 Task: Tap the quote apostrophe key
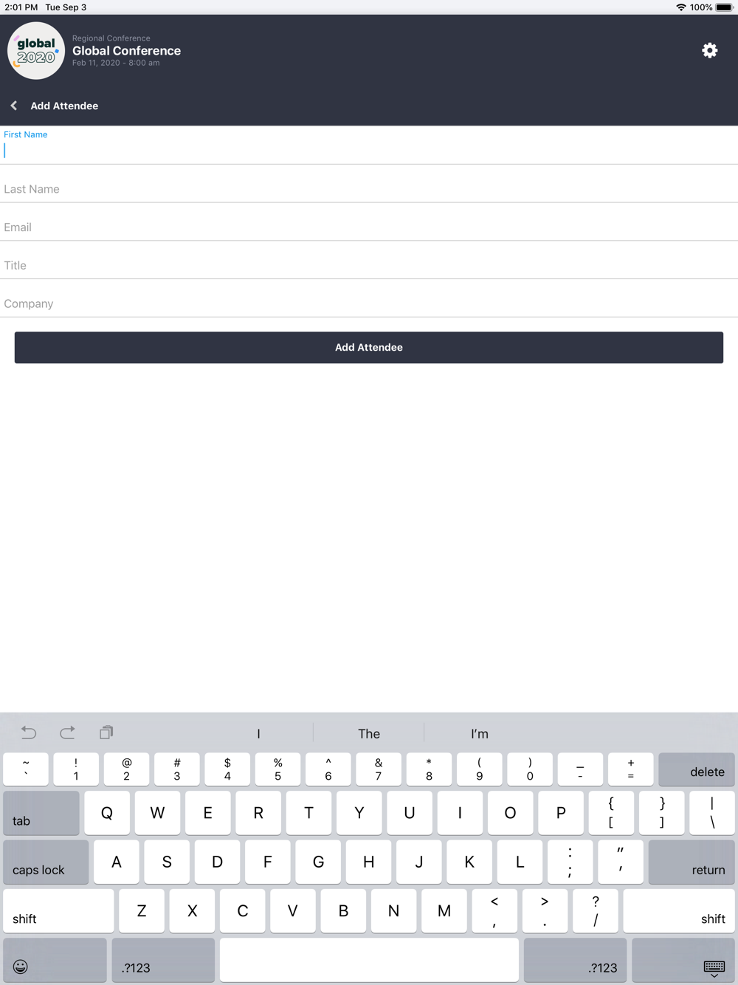621,862
